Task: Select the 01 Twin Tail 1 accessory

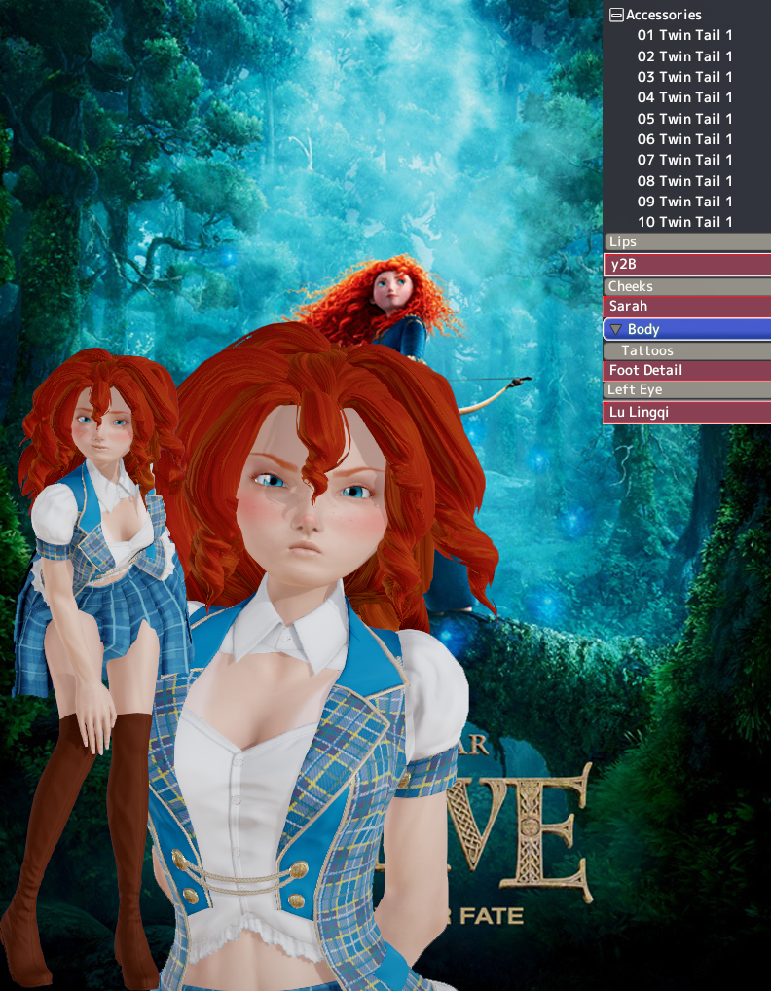Action: click(x=684, y=35)
